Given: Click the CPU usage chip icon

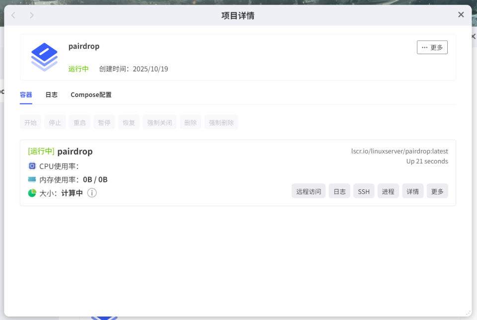Looking at the screenshot, I should [32, 166].
